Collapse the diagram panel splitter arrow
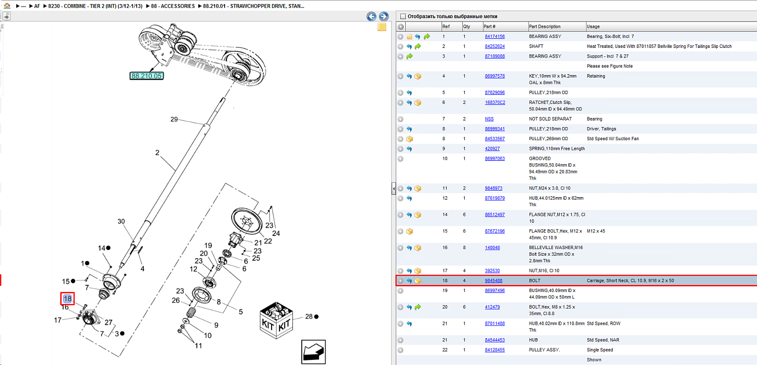757x365 pixels. tap(394, 189)
